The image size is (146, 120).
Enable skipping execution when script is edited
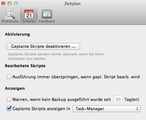9,77
